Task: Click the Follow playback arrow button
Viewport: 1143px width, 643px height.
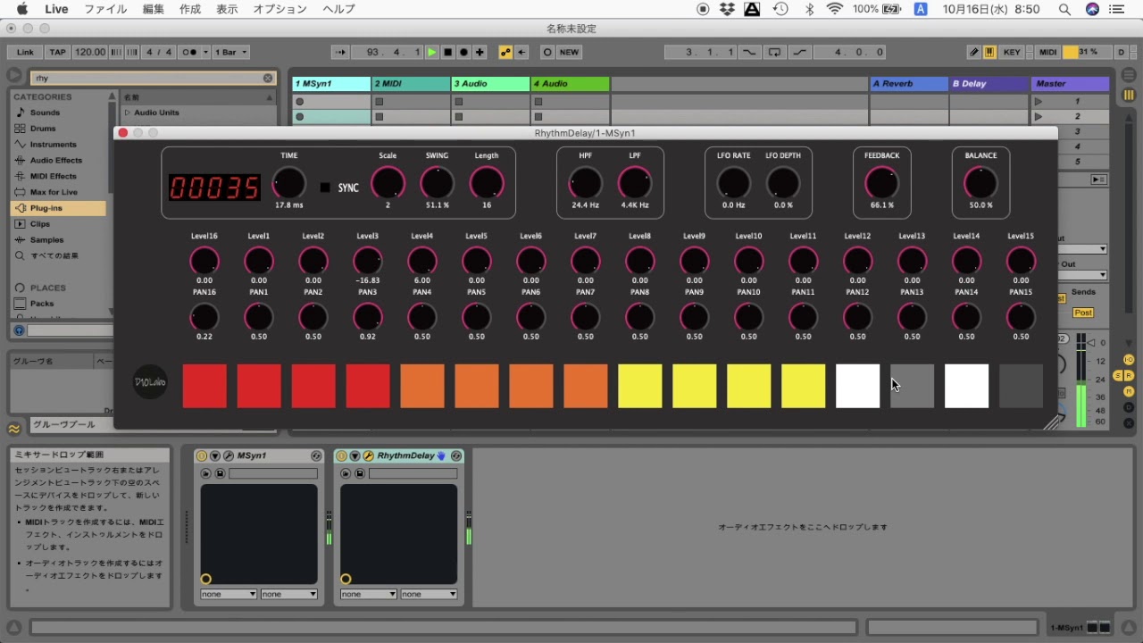Action: click(340, 52)
